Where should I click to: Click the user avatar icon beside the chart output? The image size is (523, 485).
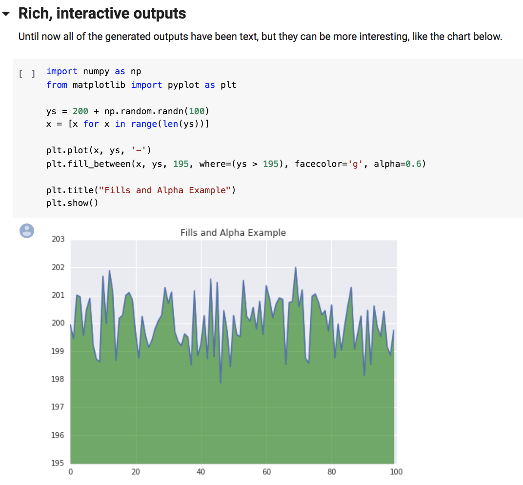pos(26,231)
